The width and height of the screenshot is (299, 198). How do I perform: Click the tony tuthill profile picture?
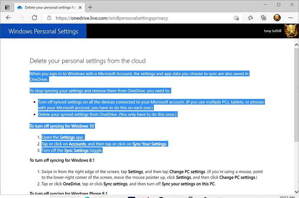[x=291, y=31]
